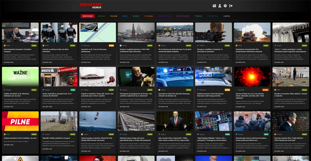Open the LGBTIQ category tab
The image size is (311, 161).
click(226, 16)
